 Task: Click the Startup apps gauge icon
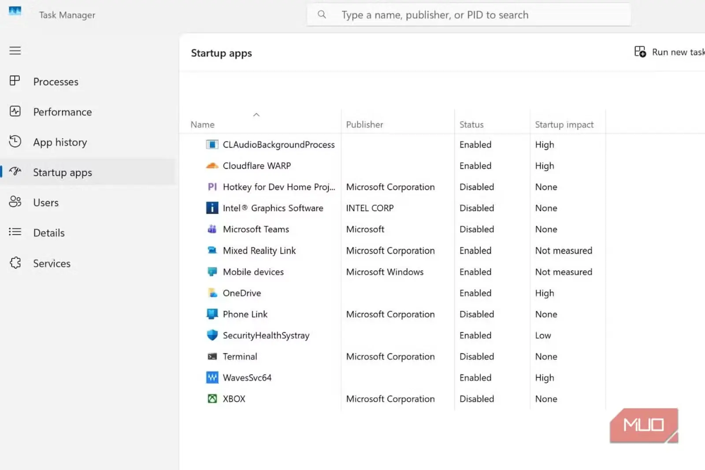tap(15, 172)
